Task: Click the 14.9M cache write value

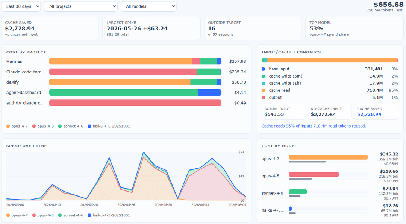Action: [x=376, y=76]
